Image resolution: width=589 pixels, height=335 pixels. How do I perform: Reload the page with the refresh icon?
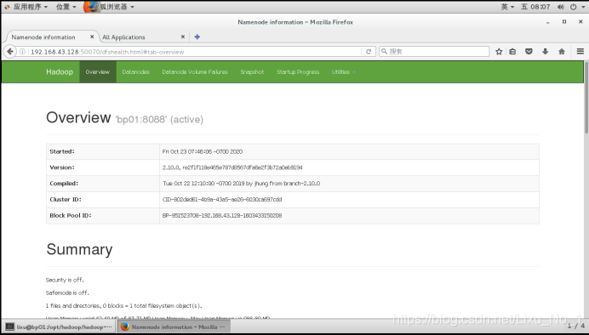pyautogui.click(x=369, y=52)
